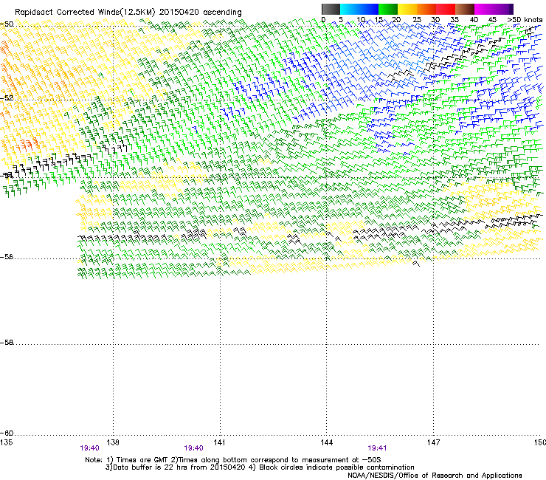Click the '144' longitude label
Viewport: 546px width, 480px height.
point(326,442)
